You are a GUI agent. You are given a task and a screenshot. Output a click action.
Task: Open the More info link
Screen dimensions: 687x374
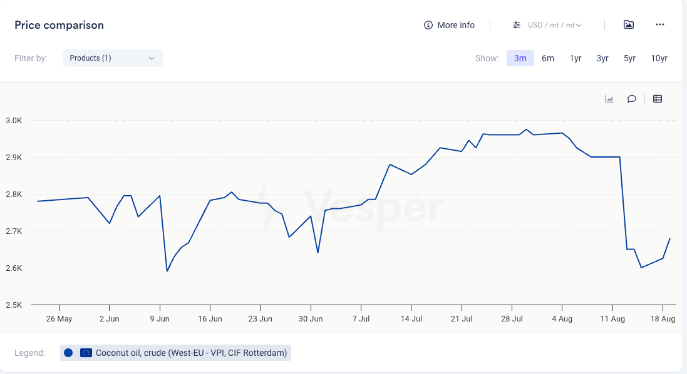[456, 25]
